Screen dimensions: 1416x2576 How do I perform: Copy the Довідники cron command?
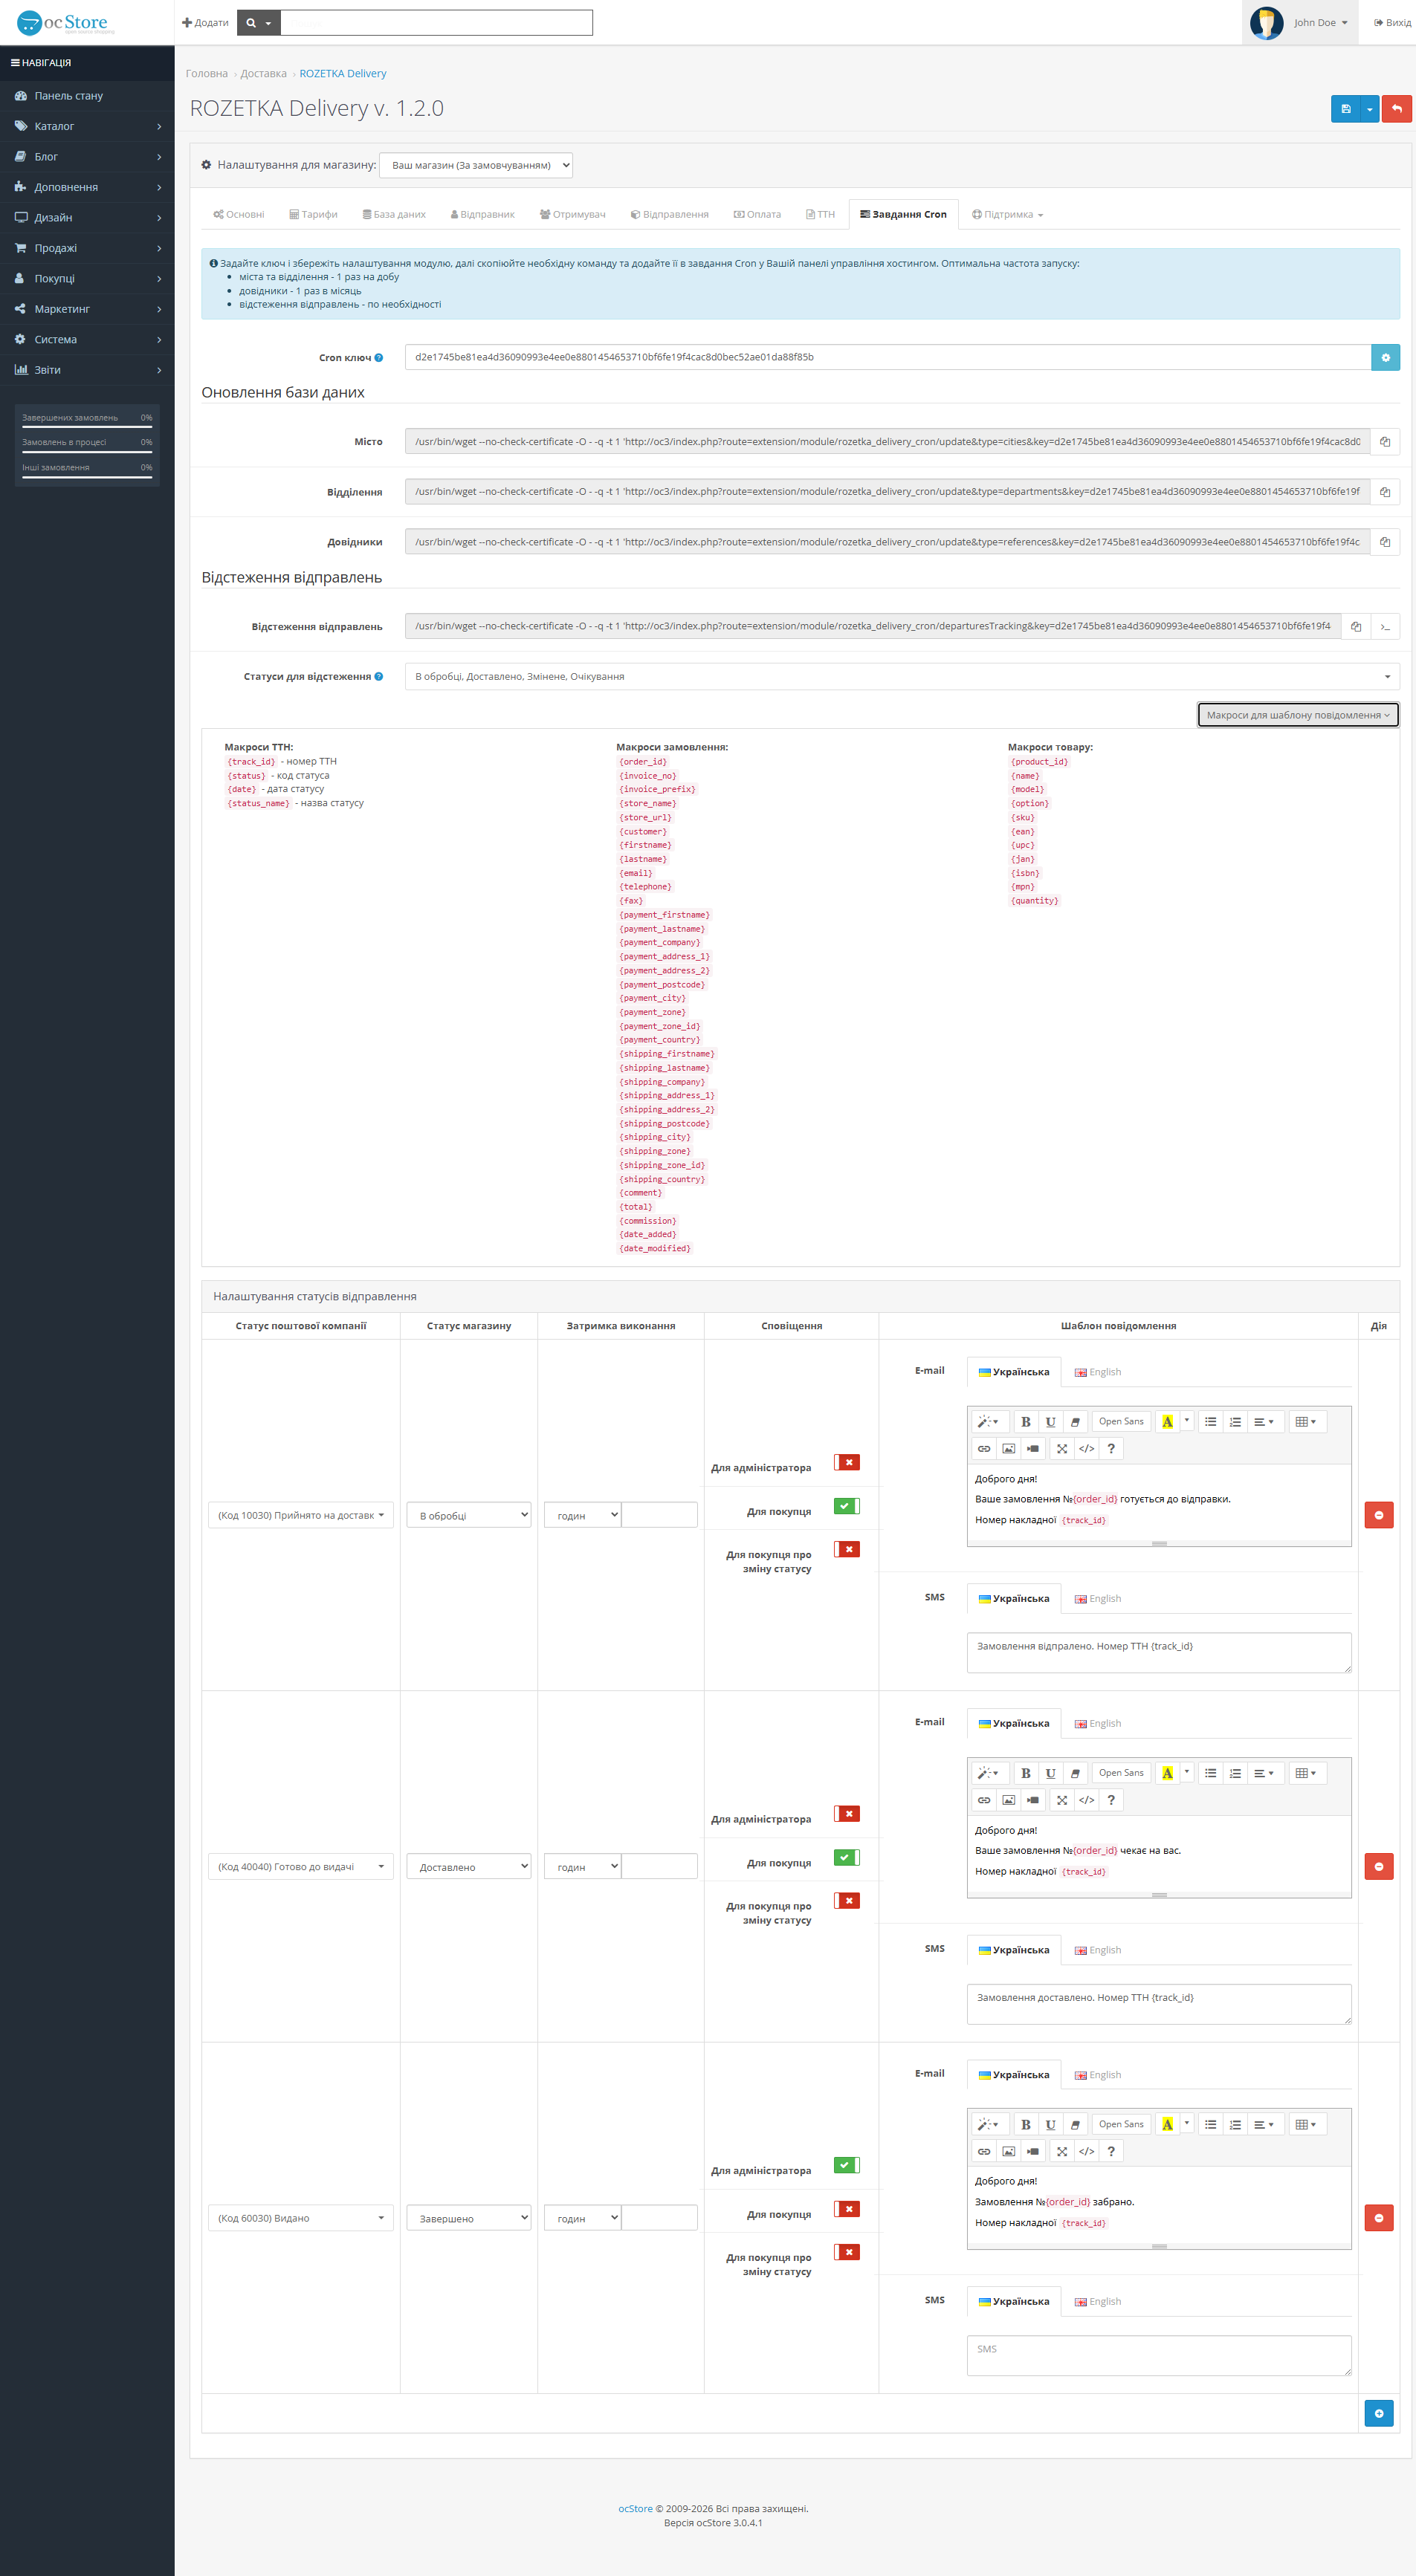1385,542
